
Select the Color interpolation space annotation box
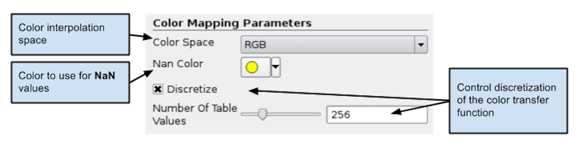click(x=70, y=34)
